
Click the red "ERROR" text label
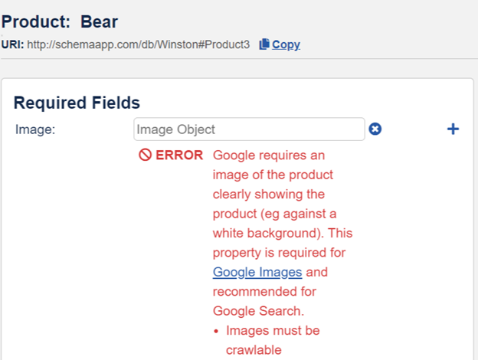pyautogui.click(x=179, y=155)
